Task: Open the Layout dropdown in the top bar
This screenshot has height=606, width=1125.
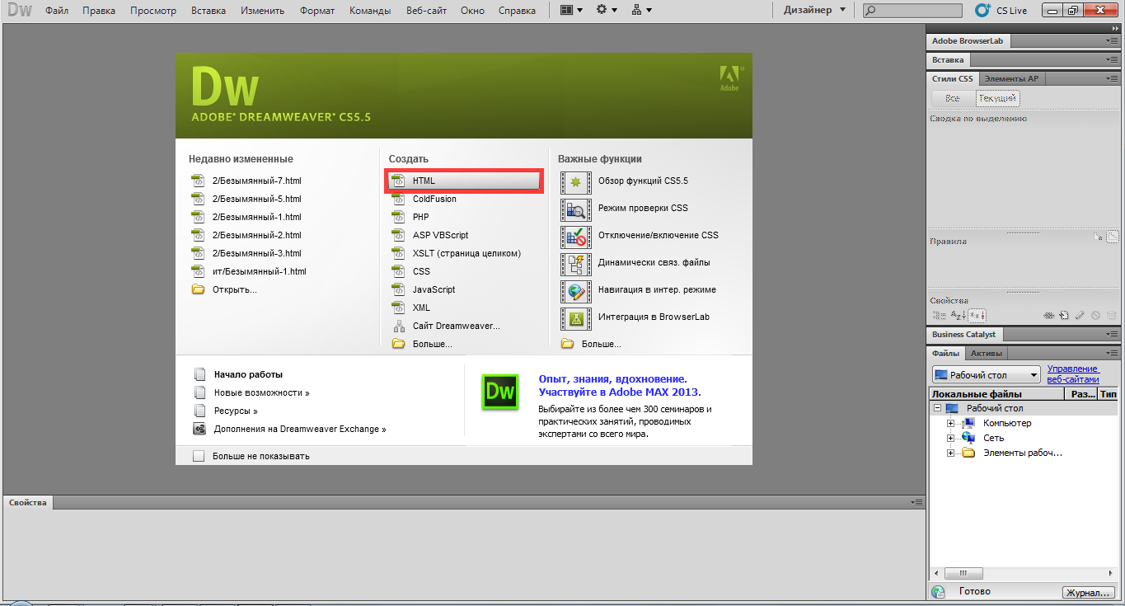Action: tap(571, 11)
